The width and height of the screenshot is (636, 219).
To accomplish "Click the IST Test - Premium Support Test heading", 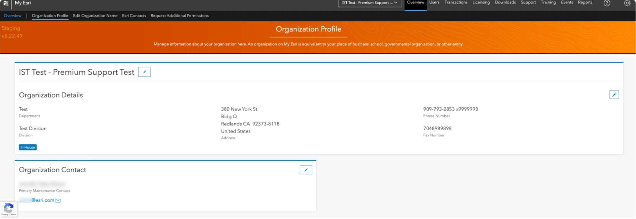I will pos(76,72).
